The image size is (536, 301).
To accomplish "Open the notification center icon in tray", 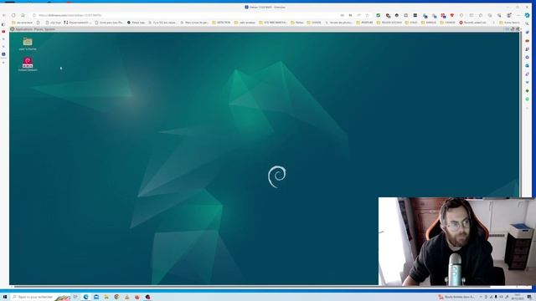I will pyautogui.click(x=529, y=297).
